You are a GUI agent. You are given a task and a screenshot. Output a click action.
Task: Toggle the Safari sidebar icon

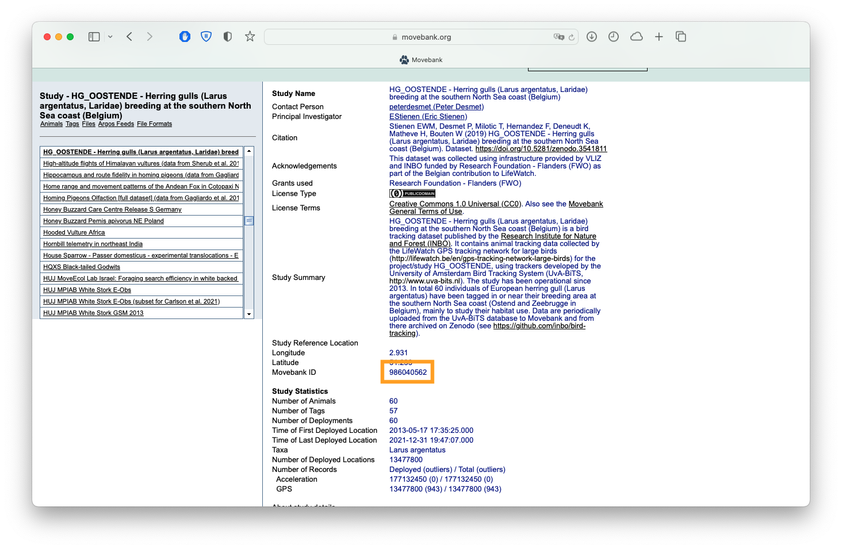pyautogui.click(x=94, y=37)
